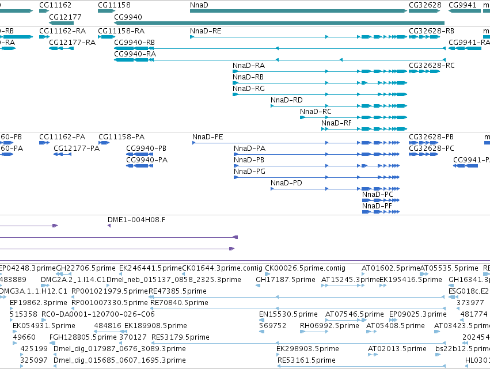The height and width of the screenshot is (369, 490).
Task: Select protein NnaD-PA
Action: click(x=317, y=154)
